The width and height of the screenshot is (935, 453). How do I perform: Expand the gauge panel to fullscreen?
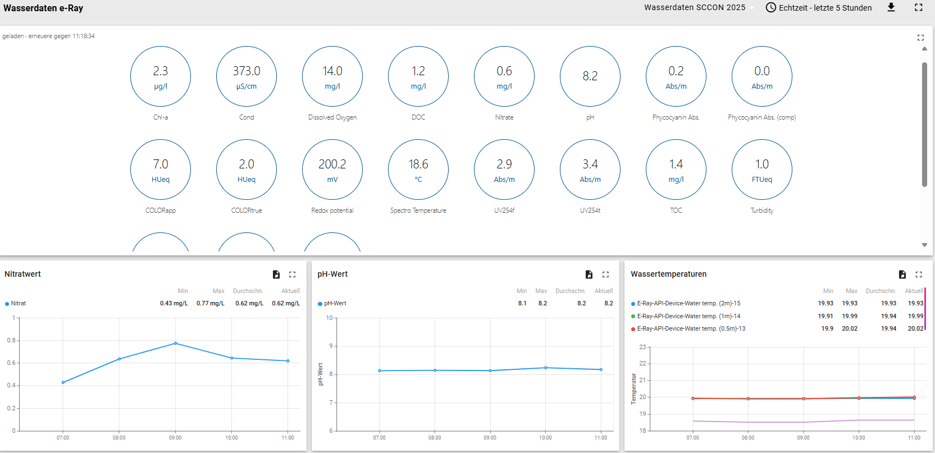920,38
